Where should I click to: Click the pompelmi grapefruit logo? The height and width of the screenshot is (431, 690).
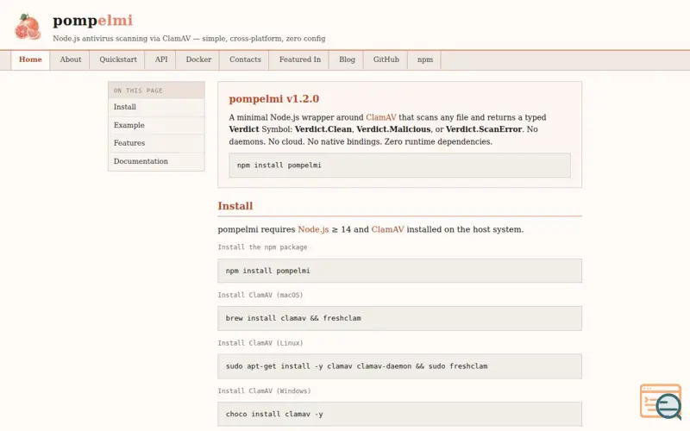coord(28,27)
